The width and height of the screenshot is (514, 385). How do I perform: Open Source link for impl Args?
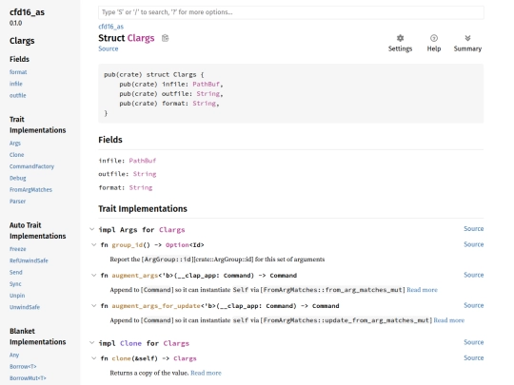pyautogui.click(x=474, y=229)
